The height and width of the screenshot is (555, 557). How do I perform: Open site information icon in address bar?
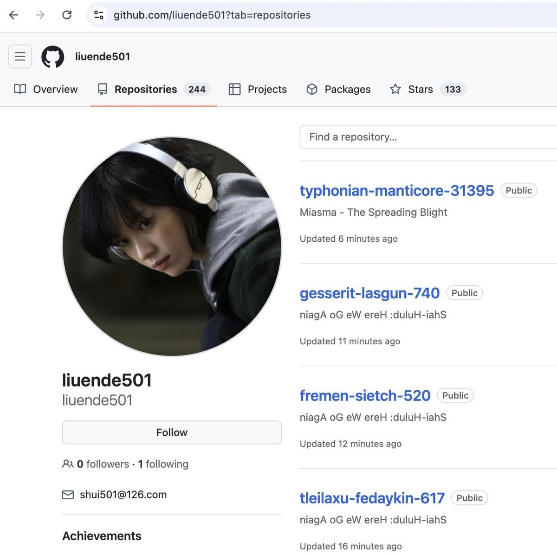[99, 15]
